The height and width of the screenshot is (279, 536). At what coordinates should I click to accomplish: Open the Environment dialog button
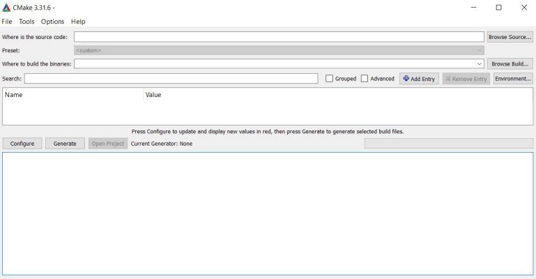pos(513,79)
